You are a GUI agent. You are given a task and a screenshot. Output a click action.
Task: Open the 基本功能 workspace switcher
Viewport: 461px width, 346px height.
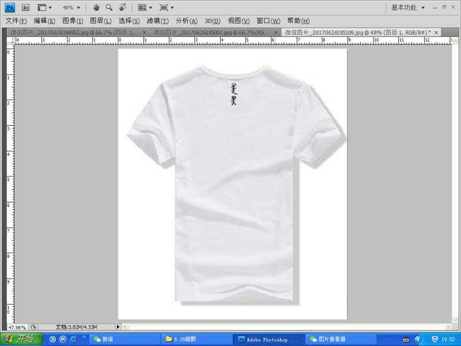point(408,7)
